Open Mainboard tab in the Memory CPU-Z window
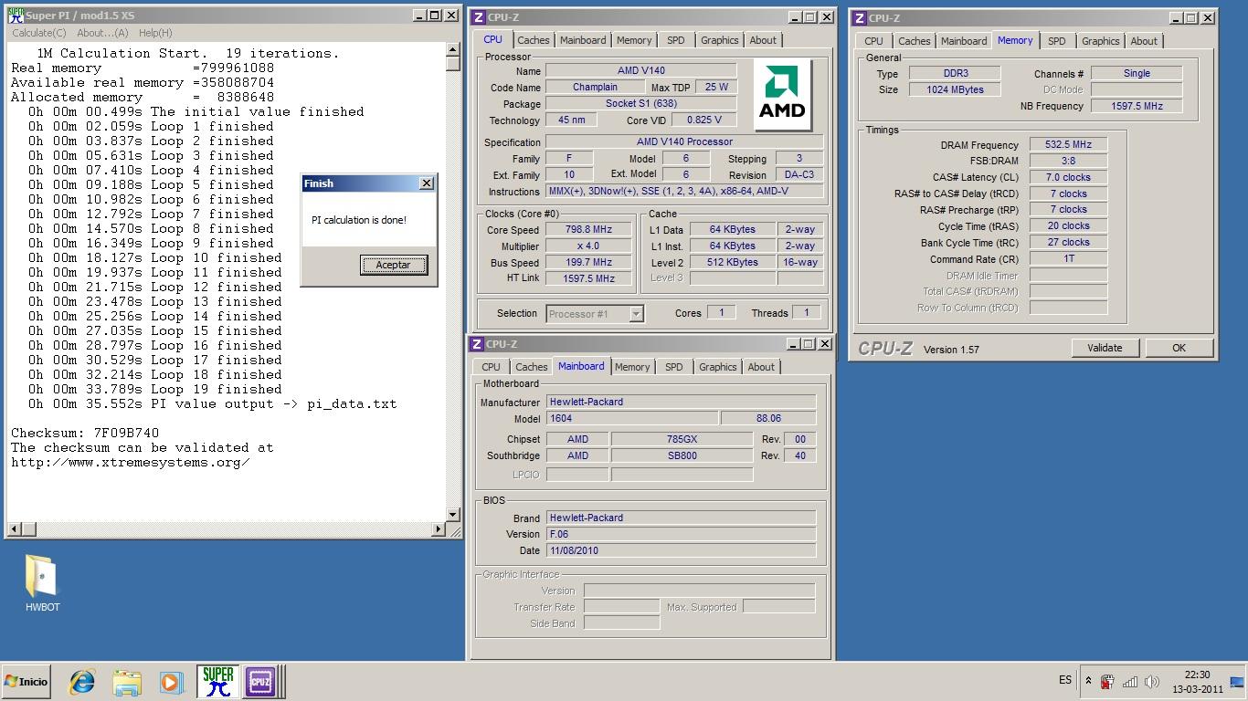Image resolution: width=1248 pixels, height=701 pixels. [x=964, y=41]
